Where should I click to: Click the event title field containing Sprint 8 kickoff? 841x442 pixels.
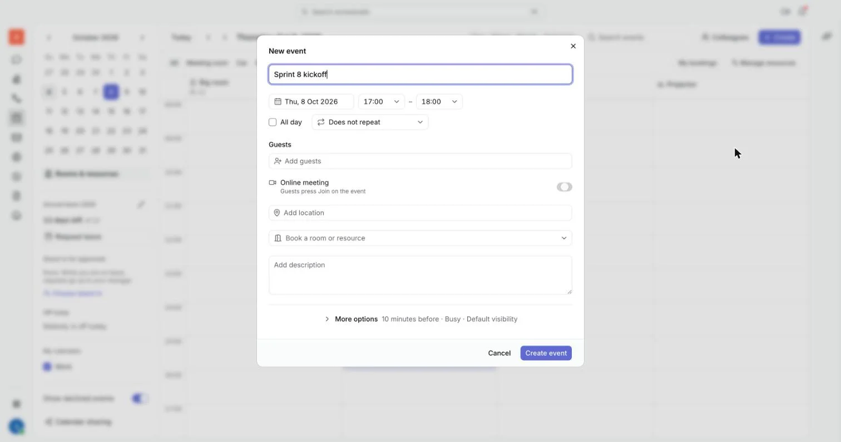click(x=420, y=75)
